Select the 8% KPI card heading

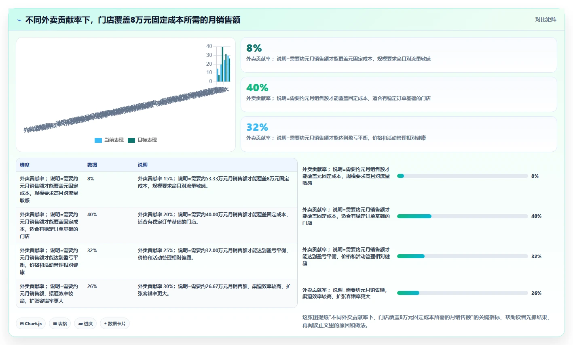[254, 48]
